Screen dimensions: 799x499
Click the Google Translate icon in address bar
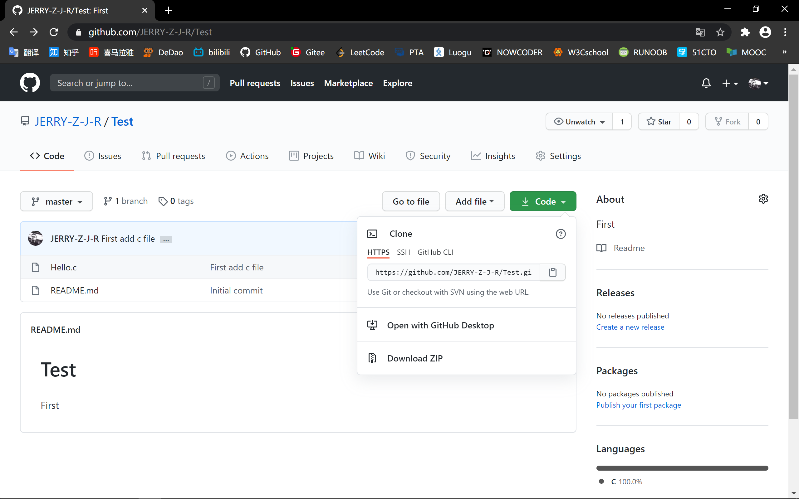tap(700, 32)
